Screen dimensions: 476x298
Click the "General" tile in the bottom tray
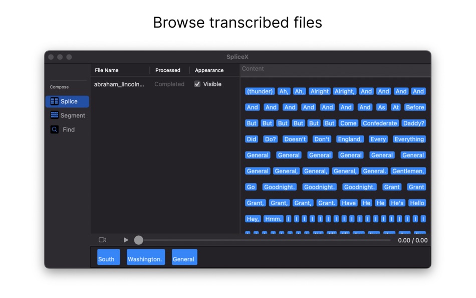point(184,259)
